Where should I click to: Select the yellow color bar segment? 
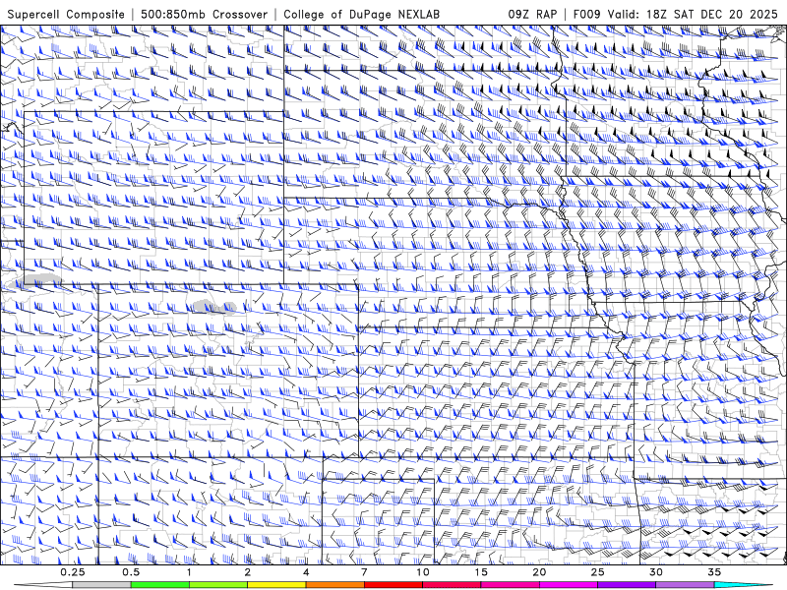[x=276, y=585]
